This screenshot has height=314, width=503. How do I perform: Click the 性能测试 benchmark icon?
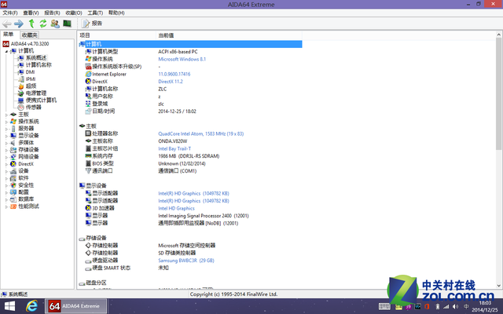[13, 206]
